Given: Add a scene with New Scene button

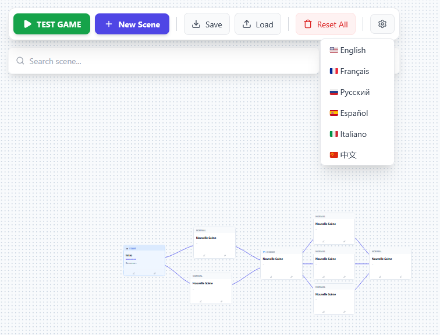Looking at the screenshot, I should pyautogui.click(x=132, y=24).
